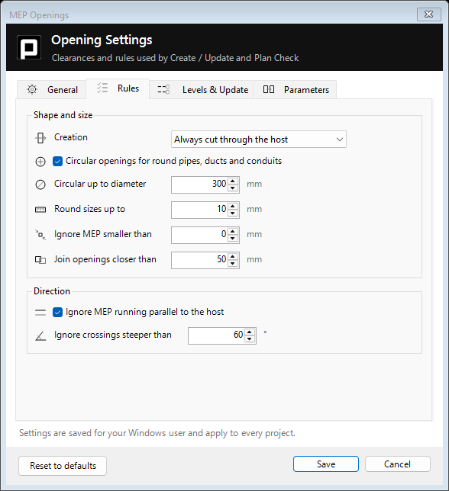Click the P logo in the header

coord(29,47)
